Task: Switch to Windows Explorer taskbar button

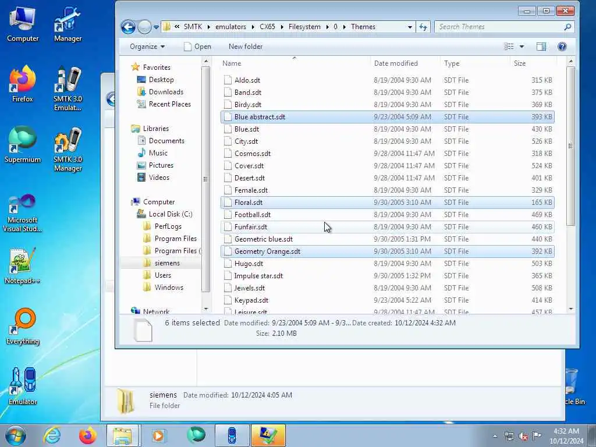Action: coord(123,435)
